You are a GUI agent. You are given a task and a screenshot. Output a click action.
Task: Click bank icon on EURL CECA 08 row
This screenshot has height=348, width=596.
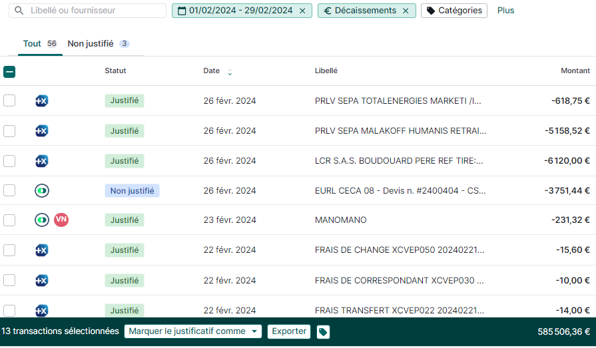[41, 191]
